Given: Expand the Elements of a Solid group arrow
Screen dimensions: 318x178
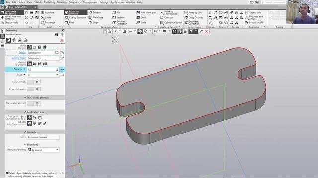Looking at the screenshot, I should pos(156,27).
